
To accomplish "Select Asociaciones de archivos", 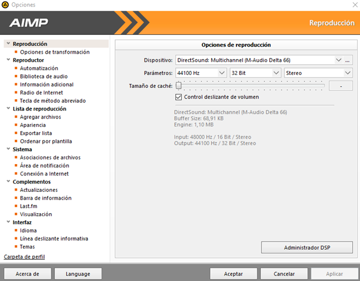I will click(x=50, y=158).
